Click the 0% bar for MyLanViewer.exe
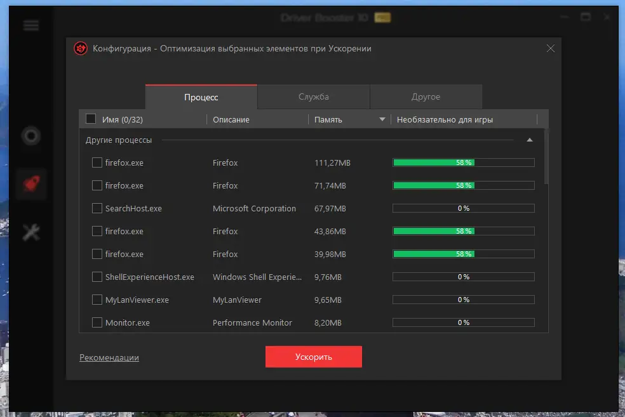 coord(463,300)
